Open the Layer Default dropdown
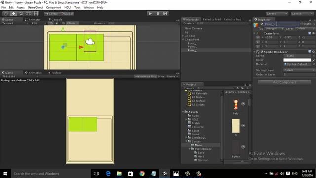 (x=305, y=29)
